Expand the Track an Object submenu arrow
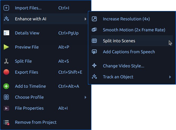176x130 pixels. [170, 77]
